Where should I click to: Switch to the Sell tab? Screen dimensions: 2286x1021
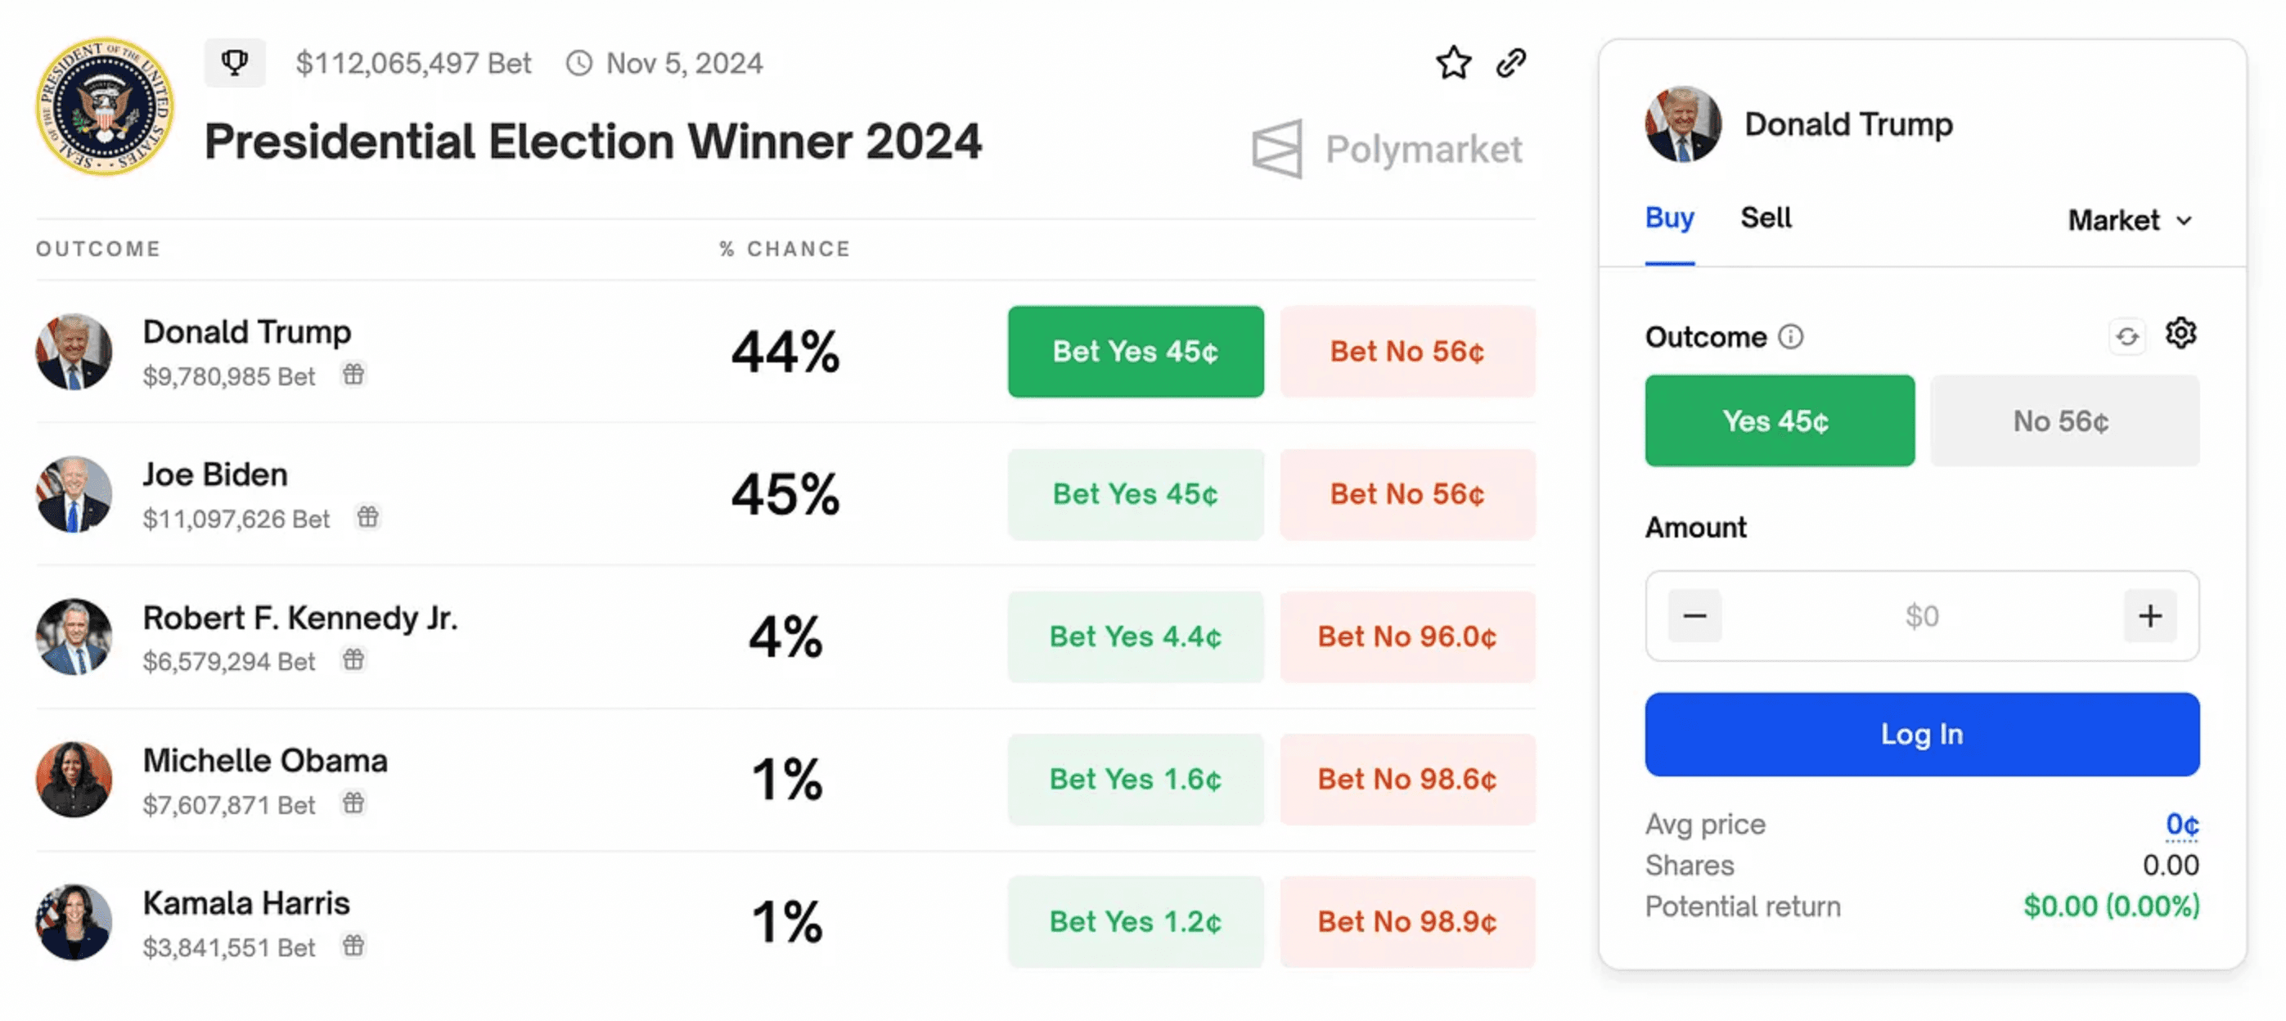[1765, 218]
